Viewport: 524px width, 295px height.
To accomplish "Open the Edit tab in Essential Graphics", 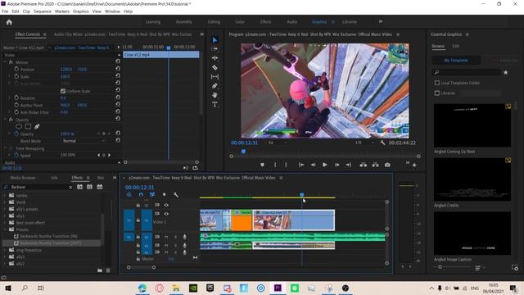I will click(x=455, y=46).
